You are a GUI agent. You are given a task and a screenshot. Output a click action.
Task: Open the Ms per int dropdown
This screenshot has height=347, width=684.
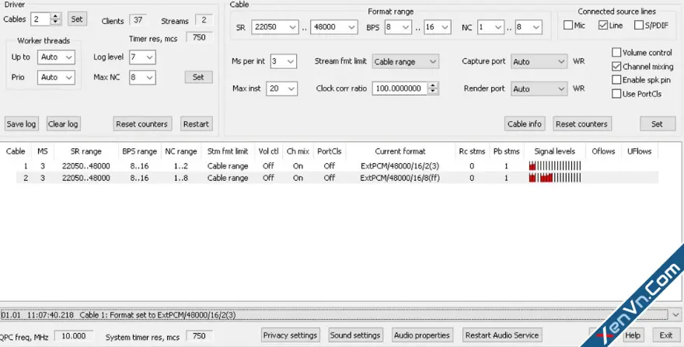[284, 61]
